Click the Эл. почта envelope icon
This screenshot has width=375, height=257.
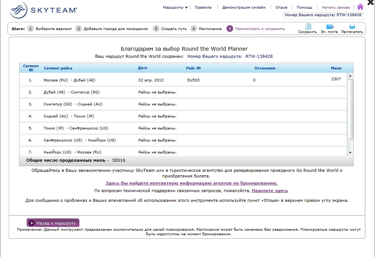click(x=330, y=27)
